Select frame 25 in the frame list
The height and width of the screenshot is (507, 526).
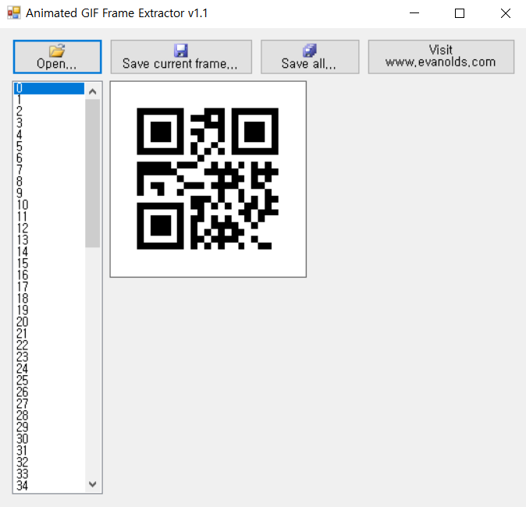[49, 381]
